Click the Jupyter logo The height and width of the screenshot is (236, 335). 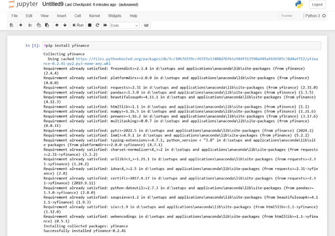23,4
